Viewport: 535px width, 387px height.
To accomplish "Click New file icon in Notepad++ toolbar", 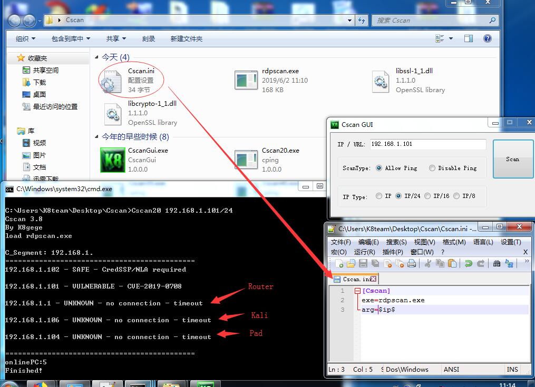I will point(339,263).
